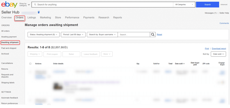Click the Download report link
Image resolution: width=230 pixels, height=108 pixels.
pos(219,48)
